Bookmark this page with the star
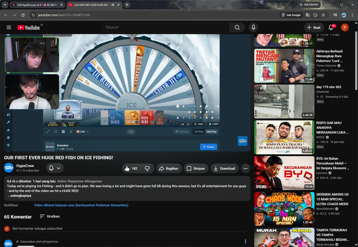The image size is (358, 247). (x=323, y=15)
